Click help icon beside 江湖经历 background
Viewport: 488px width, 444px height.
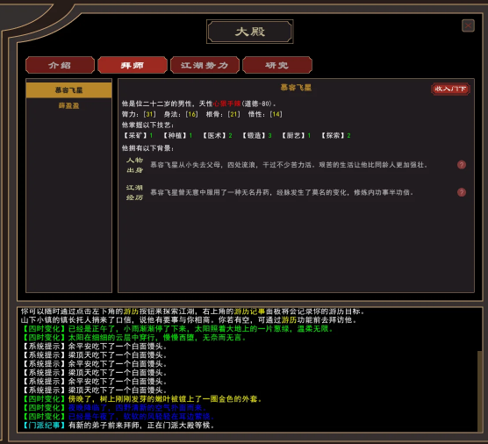pos(462,192)
